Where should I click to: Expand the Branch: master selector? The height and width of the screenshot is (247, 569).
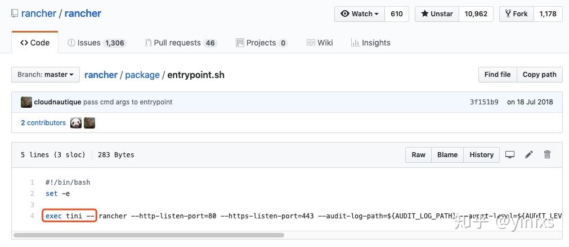(x=45, y=75)
